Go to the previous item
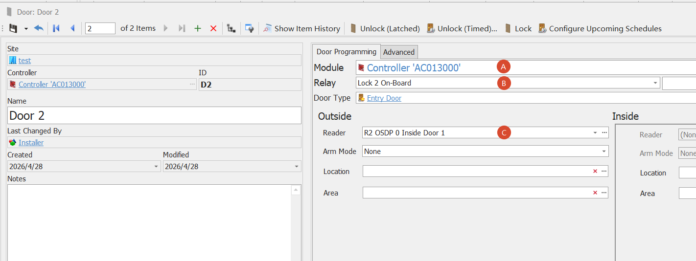696x261 pixels. 72,28
